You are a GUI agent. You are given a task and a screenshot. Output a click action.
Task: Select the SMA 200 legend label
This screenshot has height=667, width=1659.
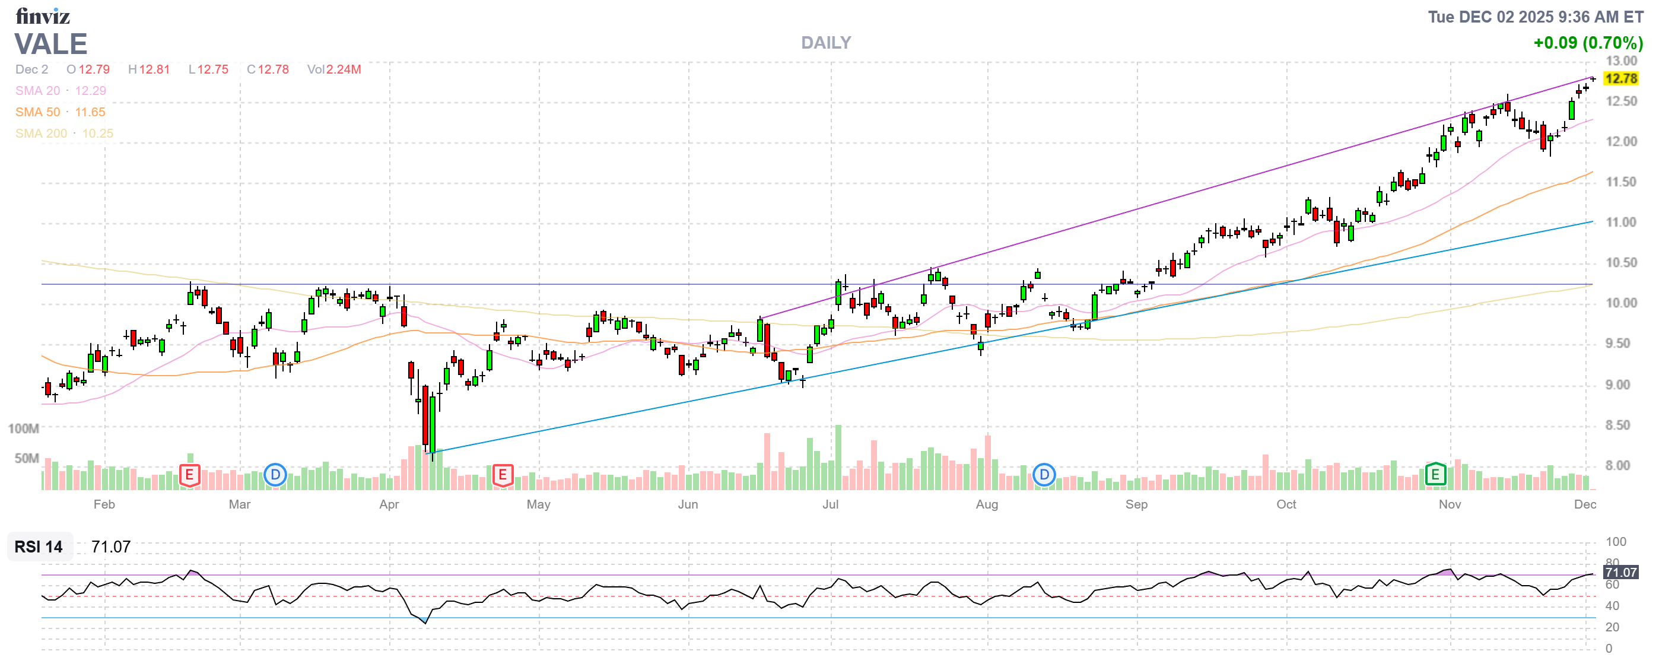tap(40, 134)
